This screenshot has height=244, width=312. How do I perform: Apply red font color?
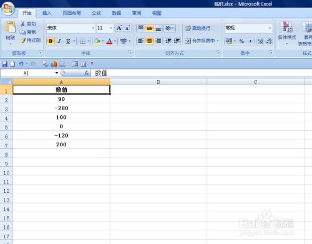coord(109,41)
